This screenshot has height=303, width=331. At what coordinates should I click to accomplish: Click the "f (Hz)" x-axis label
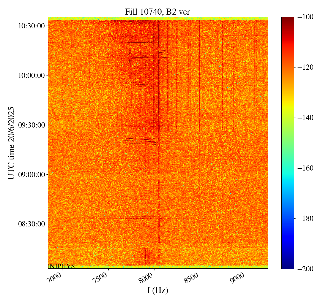158,290
